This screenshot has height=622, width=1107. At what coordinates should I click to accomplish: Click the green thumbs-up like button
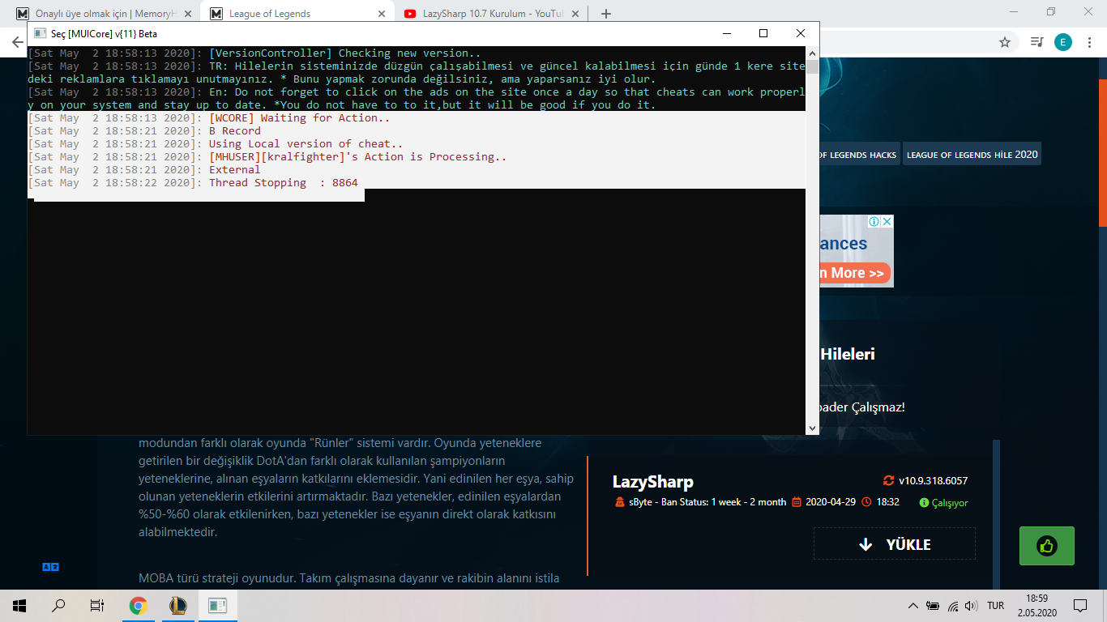pyautogui.click(x=1047, y=546)
